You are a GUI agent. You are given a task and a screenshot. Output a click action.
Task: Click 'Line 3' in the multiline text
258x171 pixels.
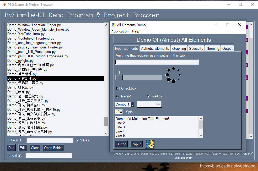coord(120,127)
